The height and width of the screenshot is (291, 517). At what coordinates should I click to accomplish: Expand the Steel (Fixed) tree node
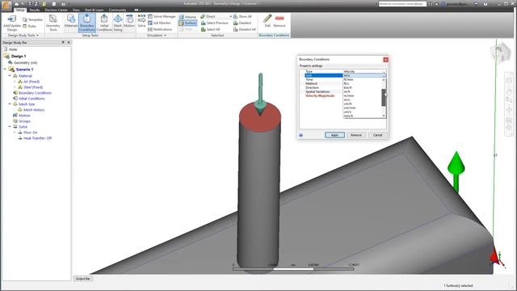(x=15, y=87)
